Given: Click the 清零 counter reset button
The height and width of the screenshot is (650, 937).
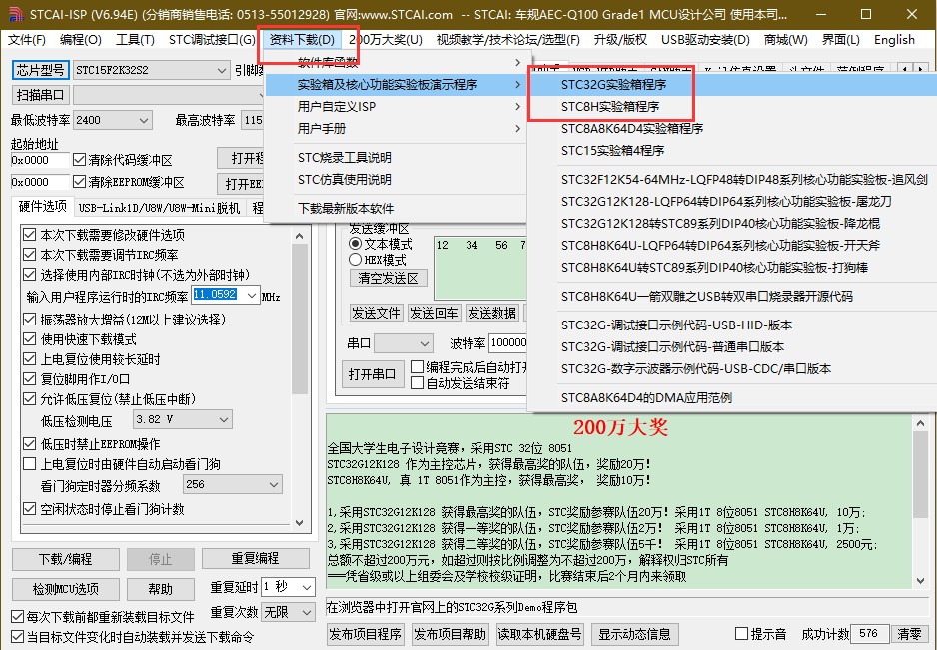Looking at the screenshot, I should (x=909, y=634).
